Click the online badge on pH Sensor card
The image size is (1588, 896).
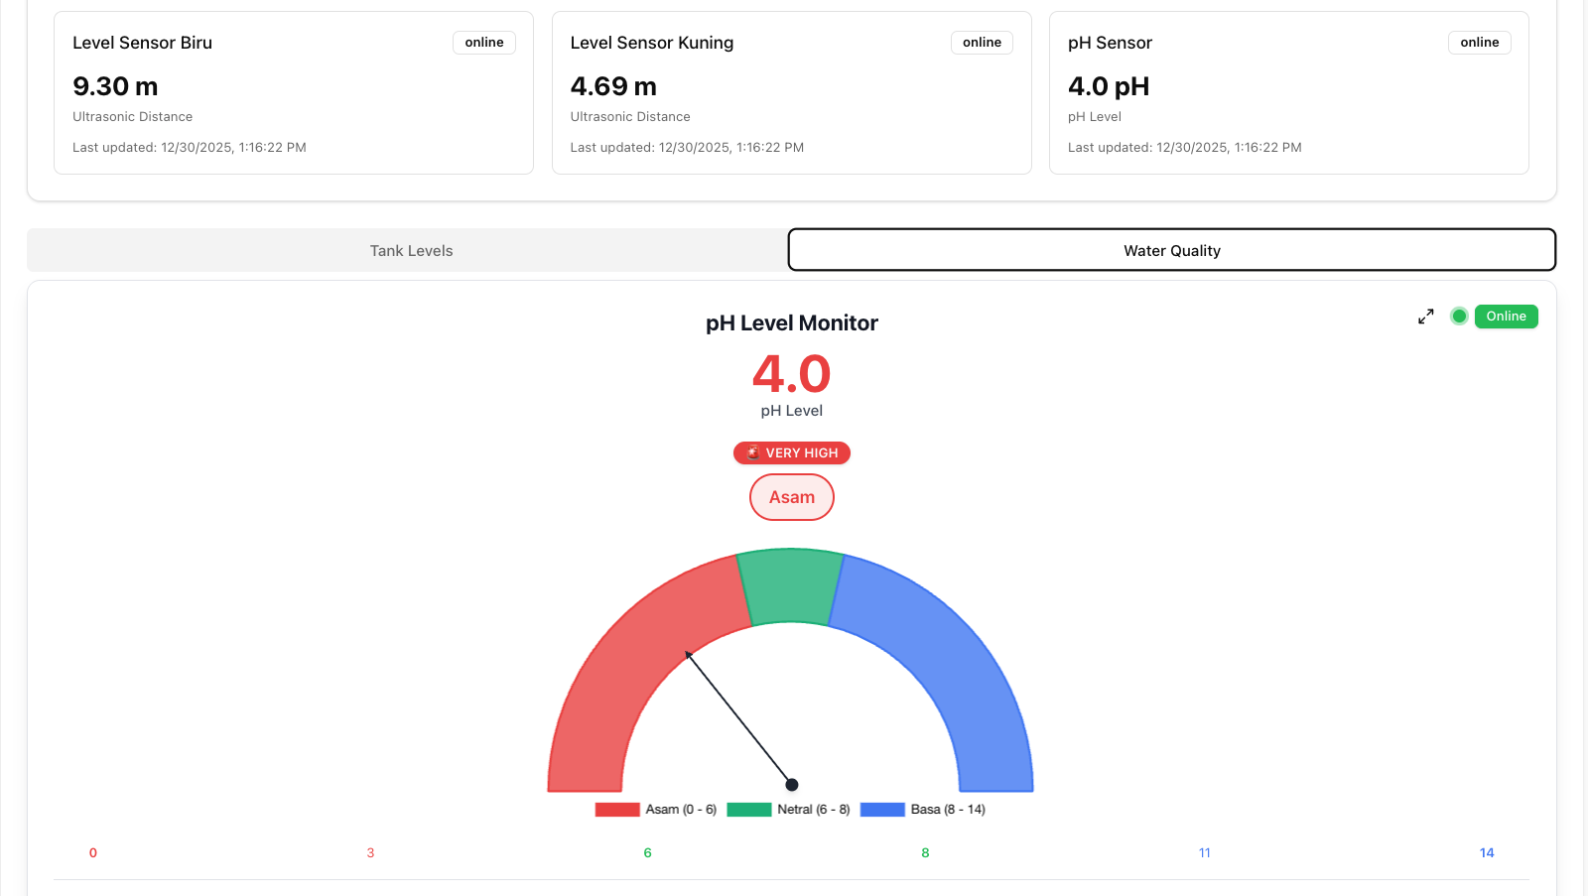(1479, 43)
